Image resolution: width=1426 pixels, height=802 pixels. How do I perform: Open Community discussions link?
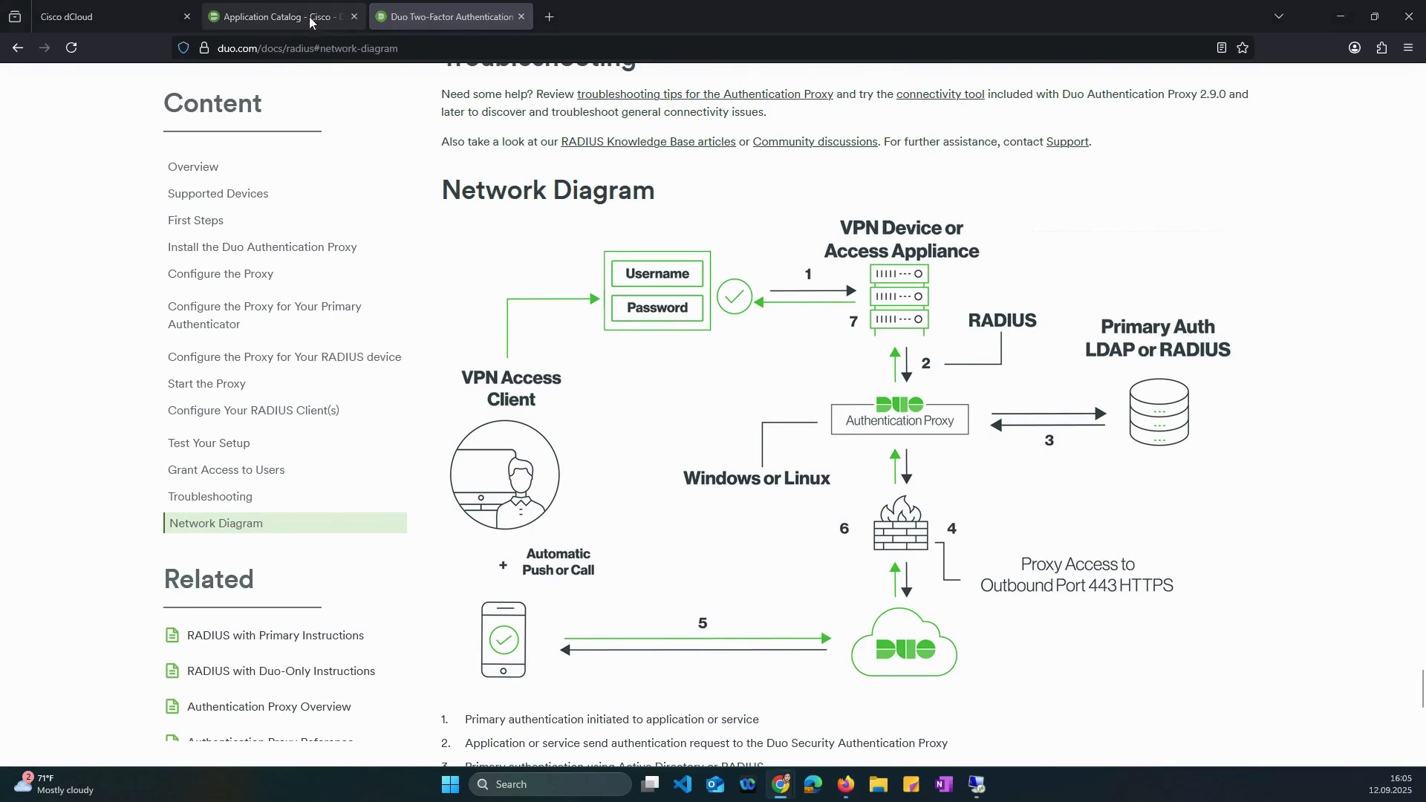click(815, 142)
